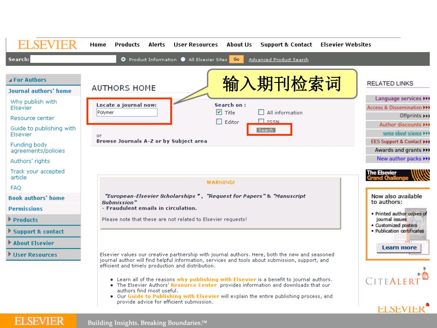Image resolution: width=437 pixels, height=328 pixels.
Task: Click the Locate a journal input field
Action: (127, 112)
